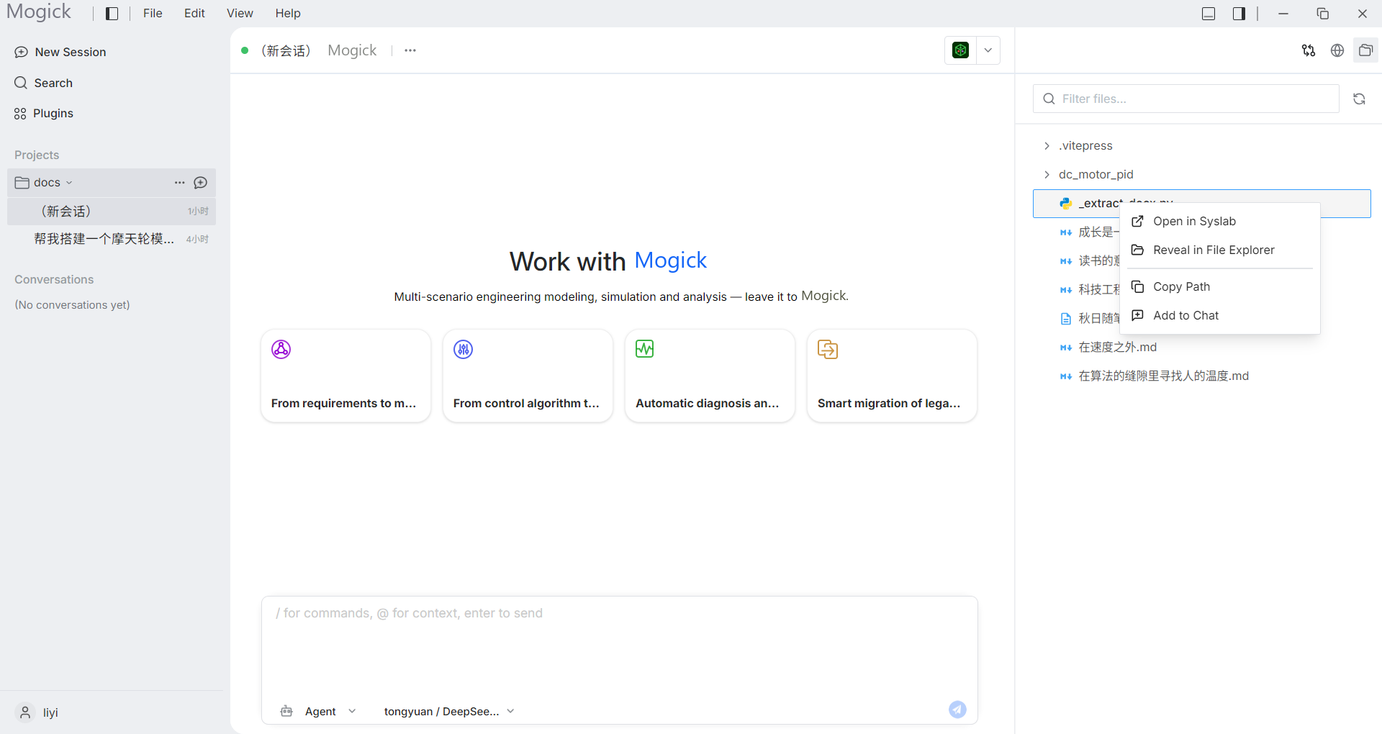Open the Automatic diagnosis card
The width and height of the screenshot is (1382, 734).
(710, 376)
